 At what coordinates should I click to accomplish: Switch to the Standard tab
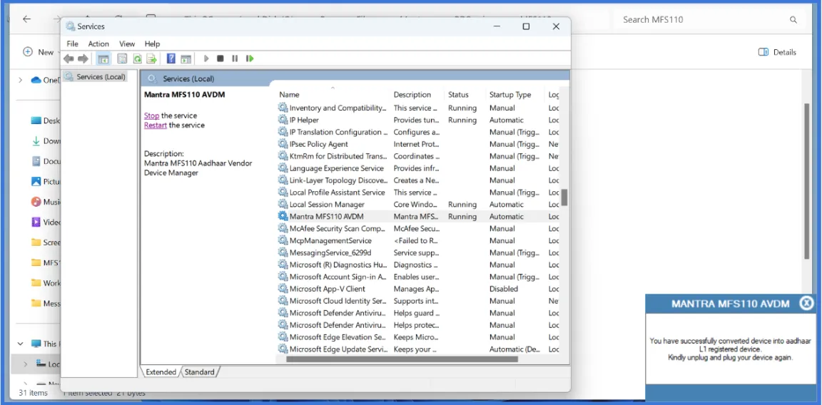(x=200, y=372)
